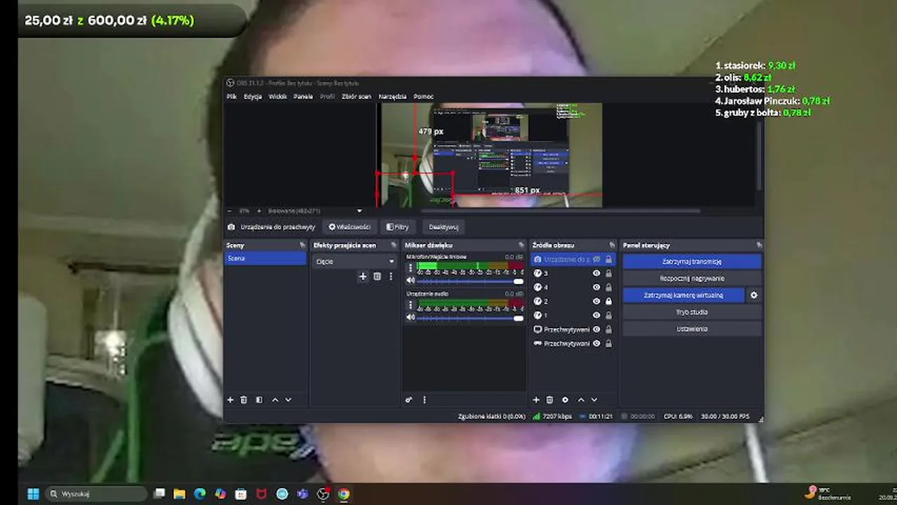Zoom in the preview with the plus icon
Screen dimensions: 897x505
coord(258,210)
